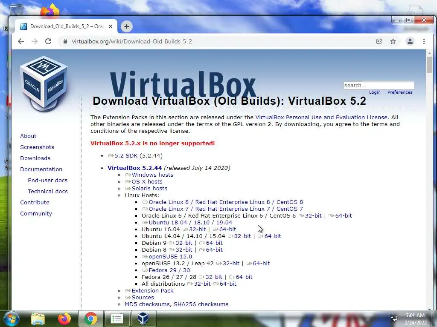Download Fedora 29 / 30 package
The width and height of the screenshot is (437, 327).
[x=166, y=270]
